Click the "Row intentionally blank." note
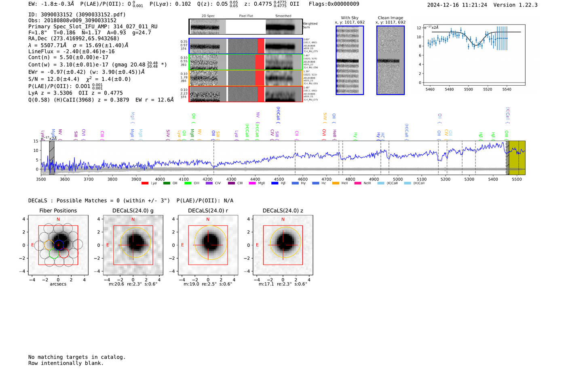Screen dimensions: 566x385 pos(66,363)
